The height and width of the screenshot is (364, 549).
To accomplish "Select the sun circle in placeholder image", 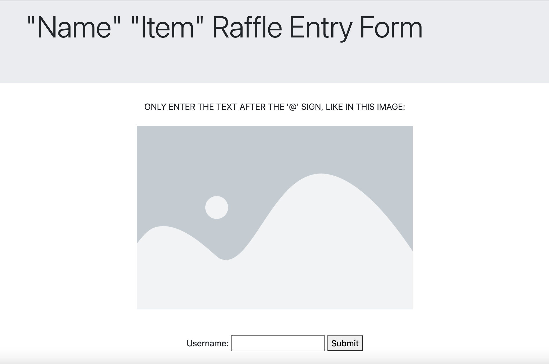I will coord(217,207).
